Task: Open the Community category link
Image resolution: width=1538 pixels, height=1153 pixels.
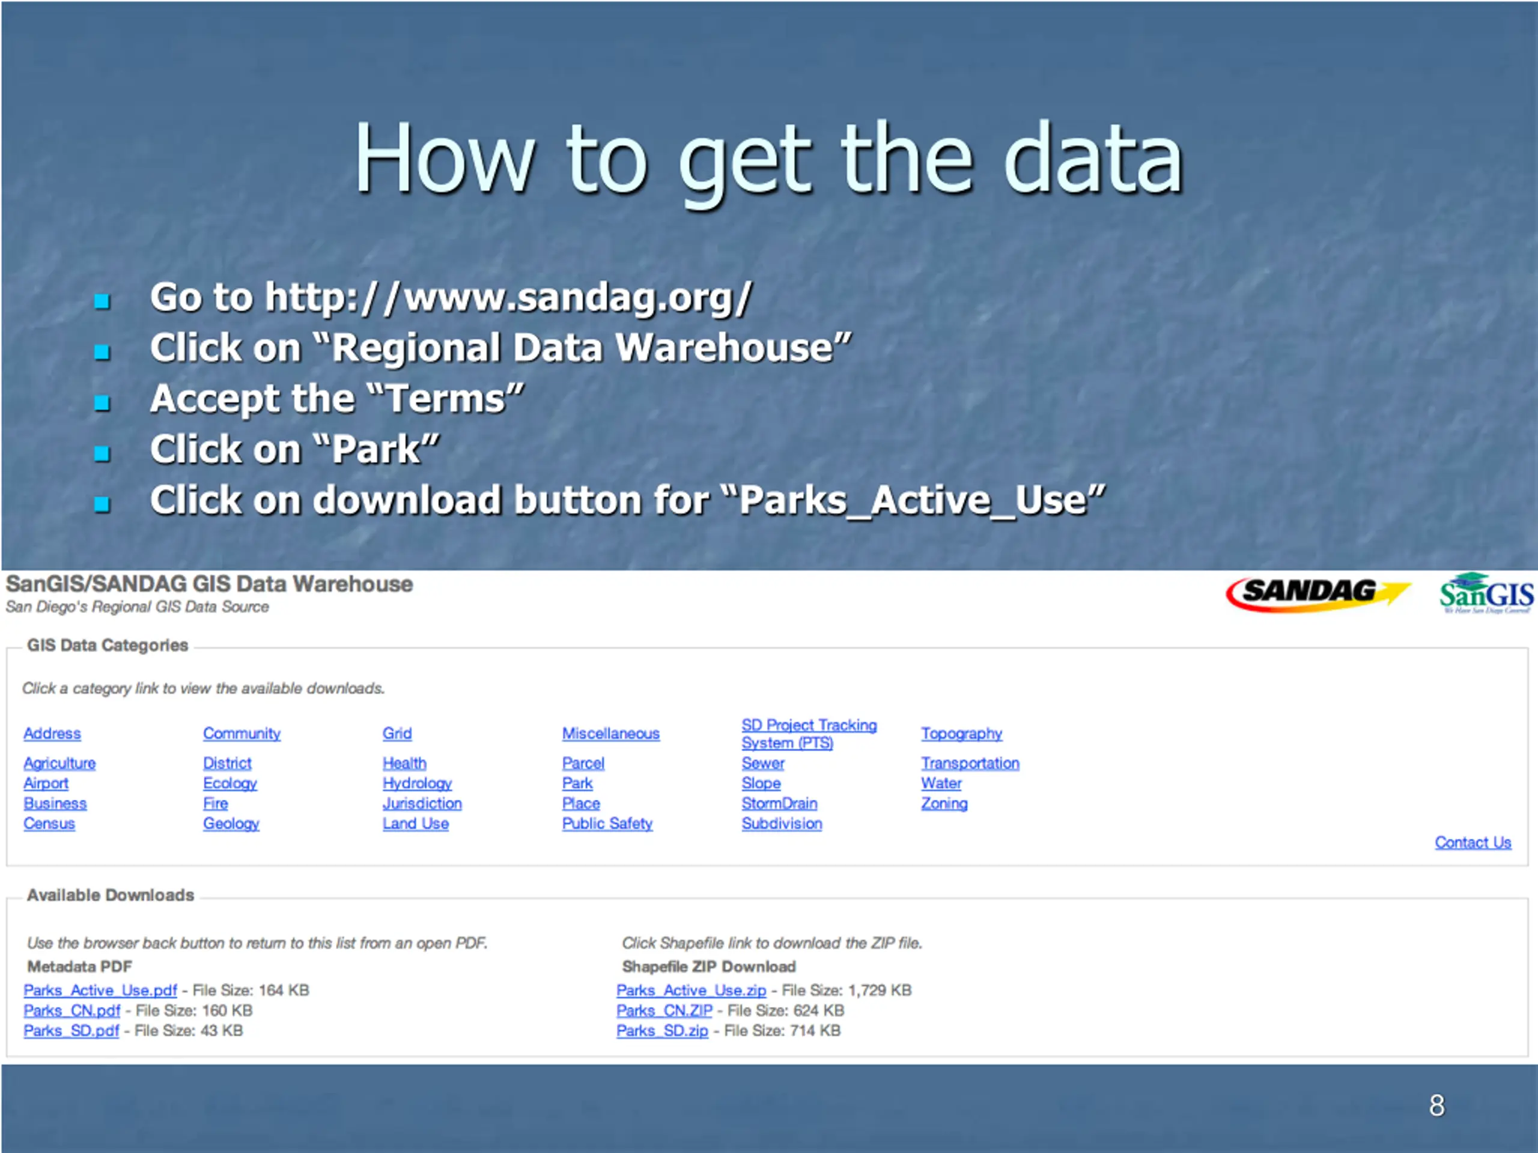Action: [242, 733]
